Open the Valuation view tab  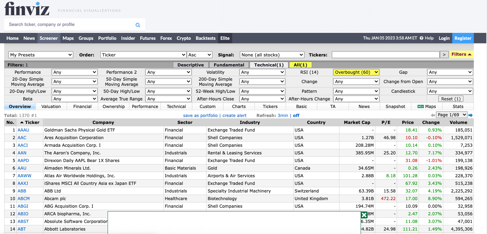click(51, 107)
